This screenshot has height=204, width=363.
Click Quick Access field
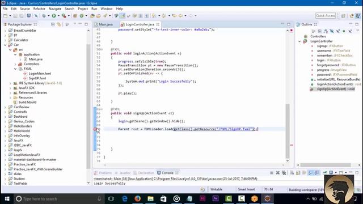326,15
